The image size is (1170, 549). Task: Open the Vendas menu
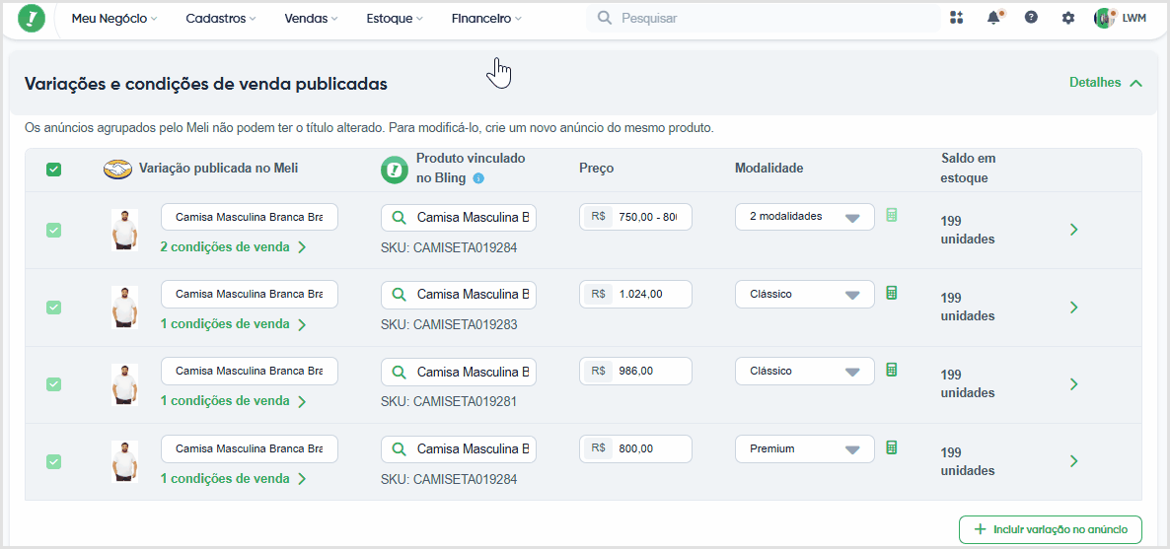click(311, 19)
